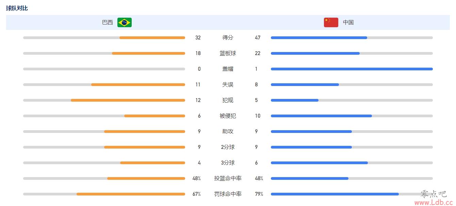Click the 球队对比 section heading
456x206 pixels.
pyautogui.click(x=17, y=8)
